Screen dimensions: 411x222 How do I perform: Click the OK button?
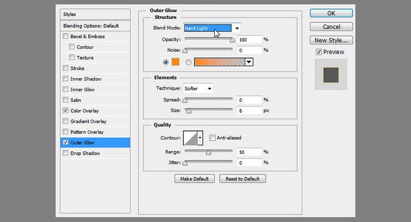[x=331, y=14]
